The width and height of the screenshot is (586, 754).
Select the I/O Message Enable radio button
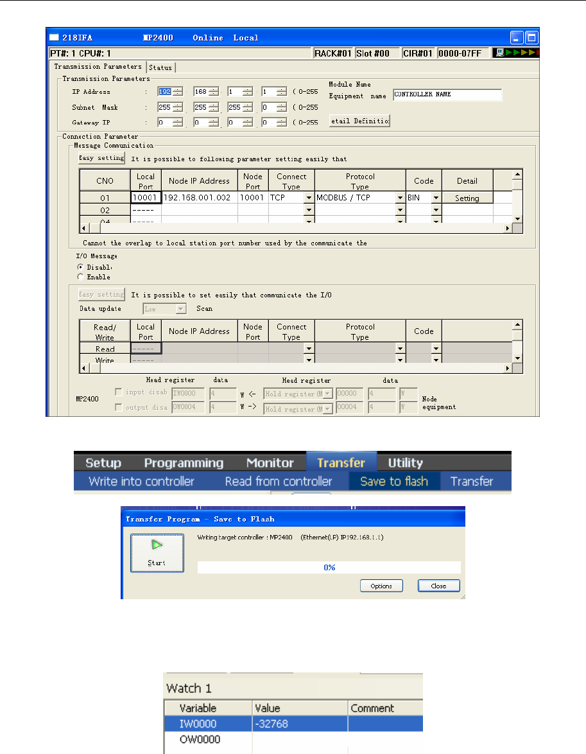80,277
